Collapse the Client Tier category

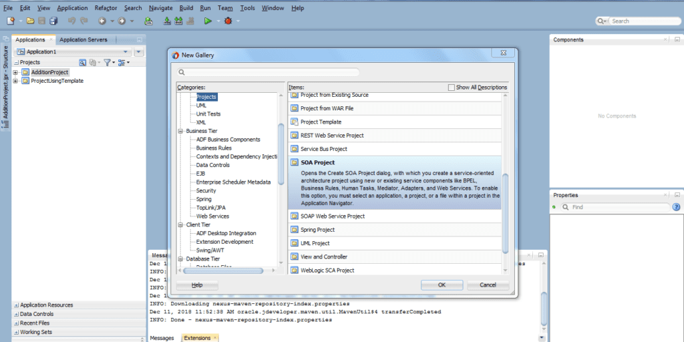pyautogui.click(x=180, y=224)
